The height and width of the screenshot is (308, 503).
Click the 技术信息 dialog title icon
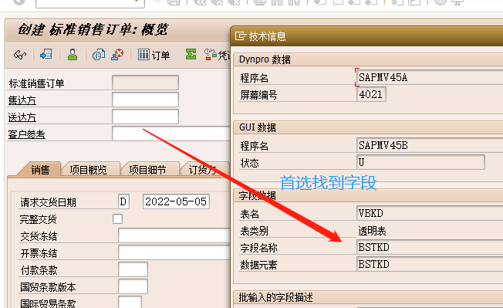pos(240,36)
